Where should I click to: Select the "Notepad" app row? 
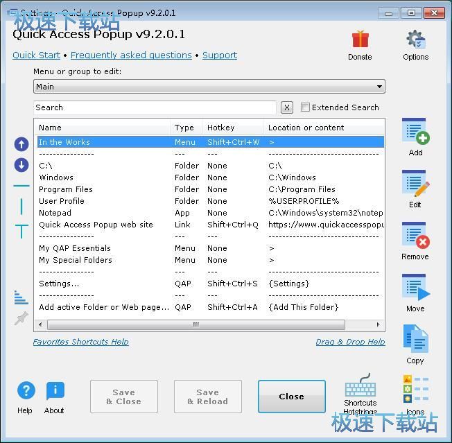coord(211,213)
